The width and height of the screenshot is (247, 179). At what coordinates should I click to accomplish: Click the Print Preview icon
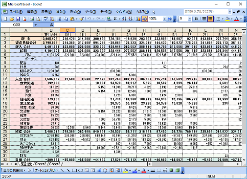[38, 19]
